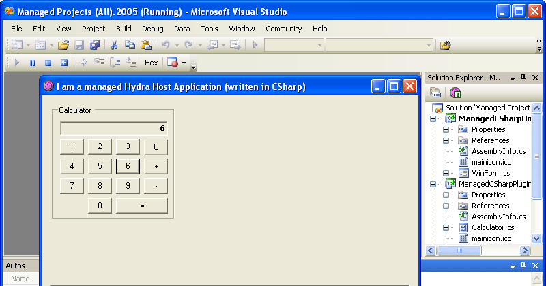Click the Autos panel tab
Screen dimensions: 546x286
pyautogui.click(x=15, y=266)
